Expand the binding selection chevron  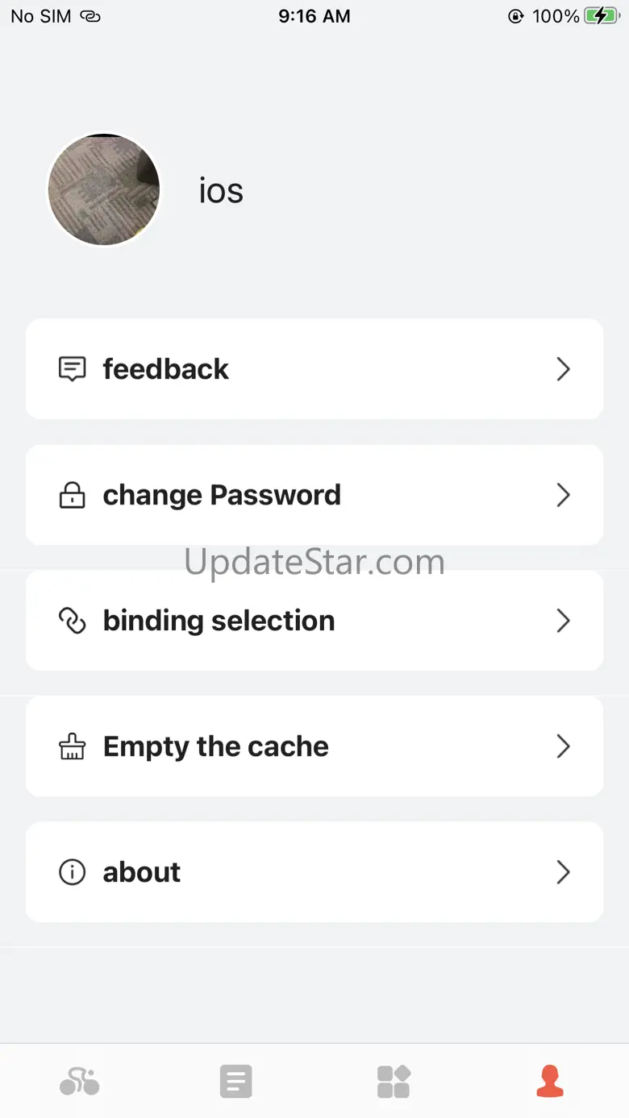564,621
